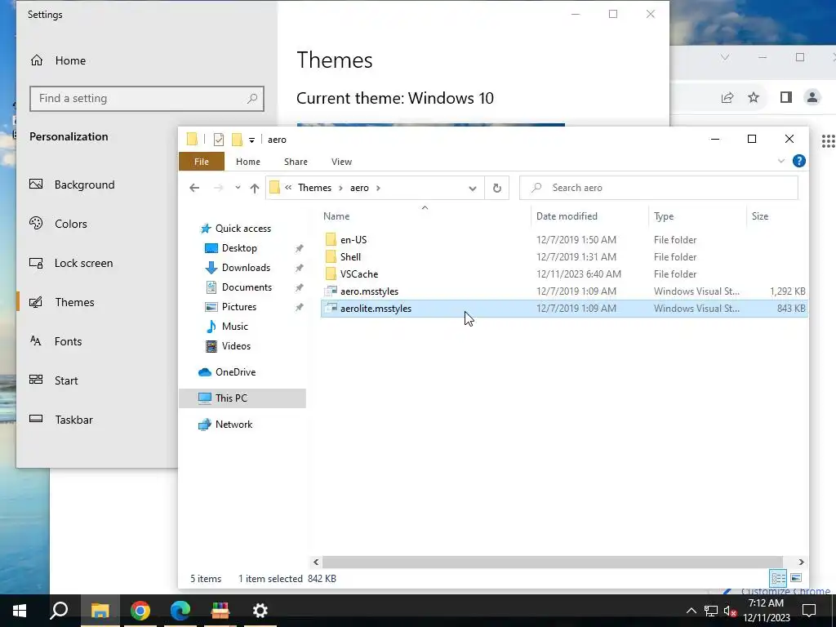The height and width of the screenshot is (627, 836).
Task: Click scrollbar left arrow in file list
Action: coord(316,562)
